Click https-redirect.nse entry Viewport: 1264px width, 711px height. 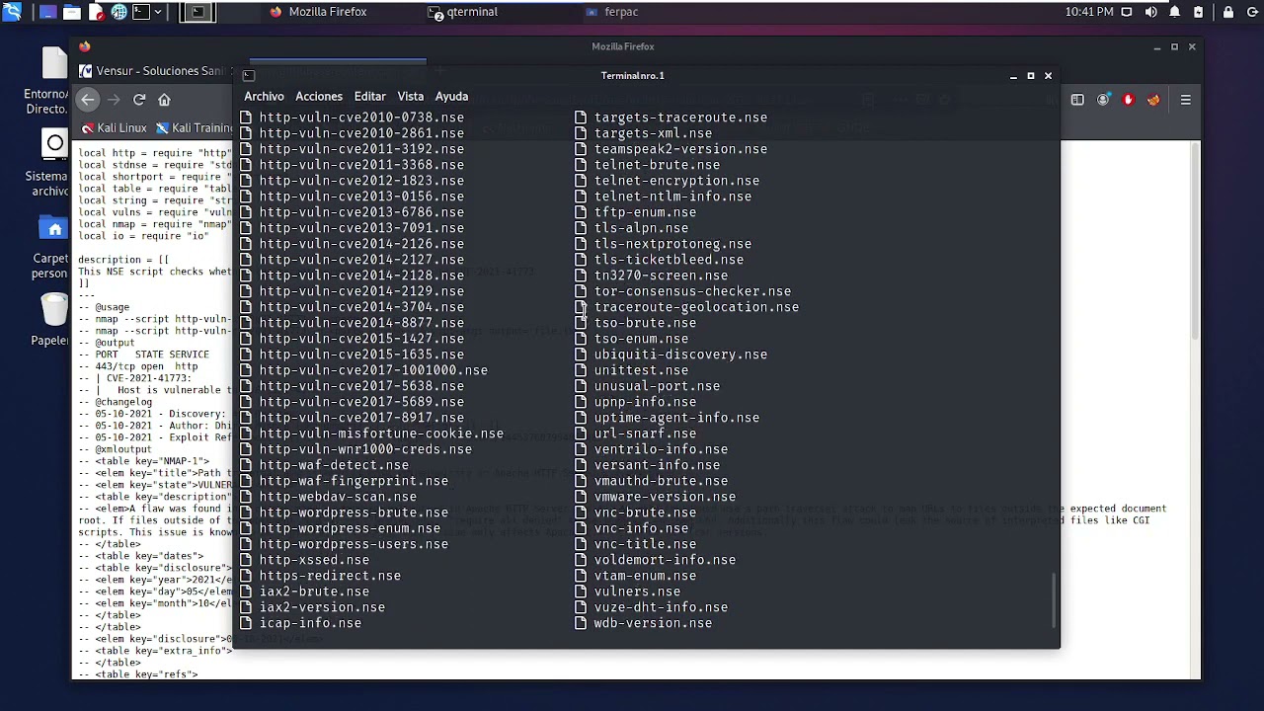coord(330,576)
